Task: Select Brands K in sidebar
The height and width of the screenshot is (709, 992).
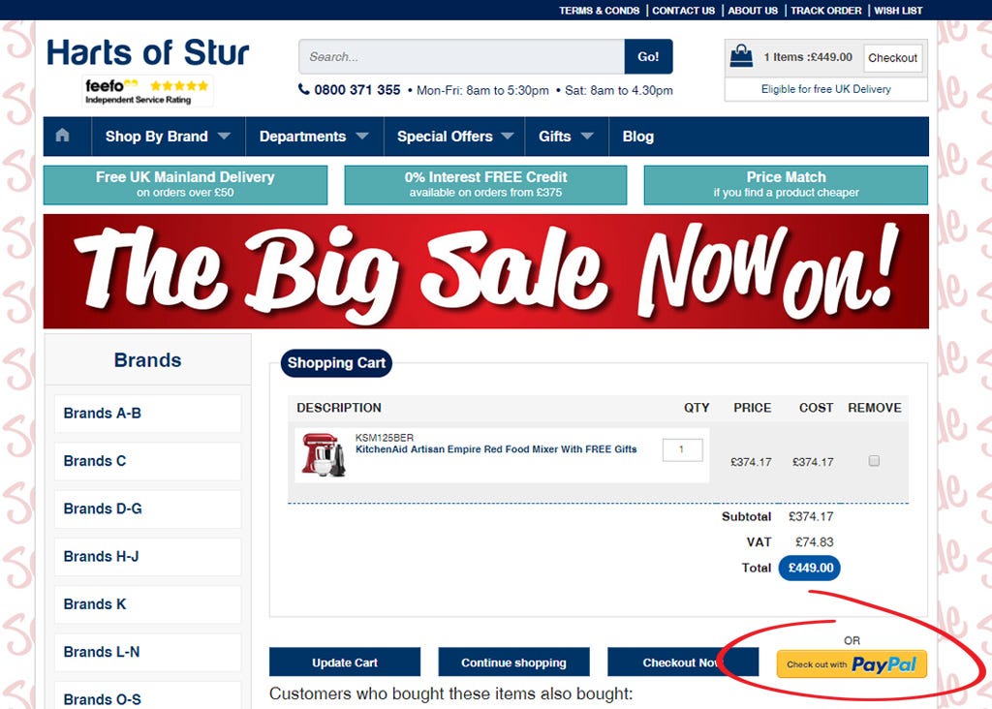Action: pyautogui.click(x=148, y=604)
